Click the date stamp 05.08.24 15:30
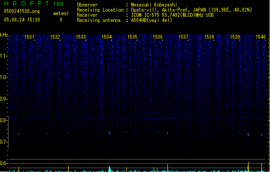The height and width of the screenshot is (172, 270). (22, 20)
